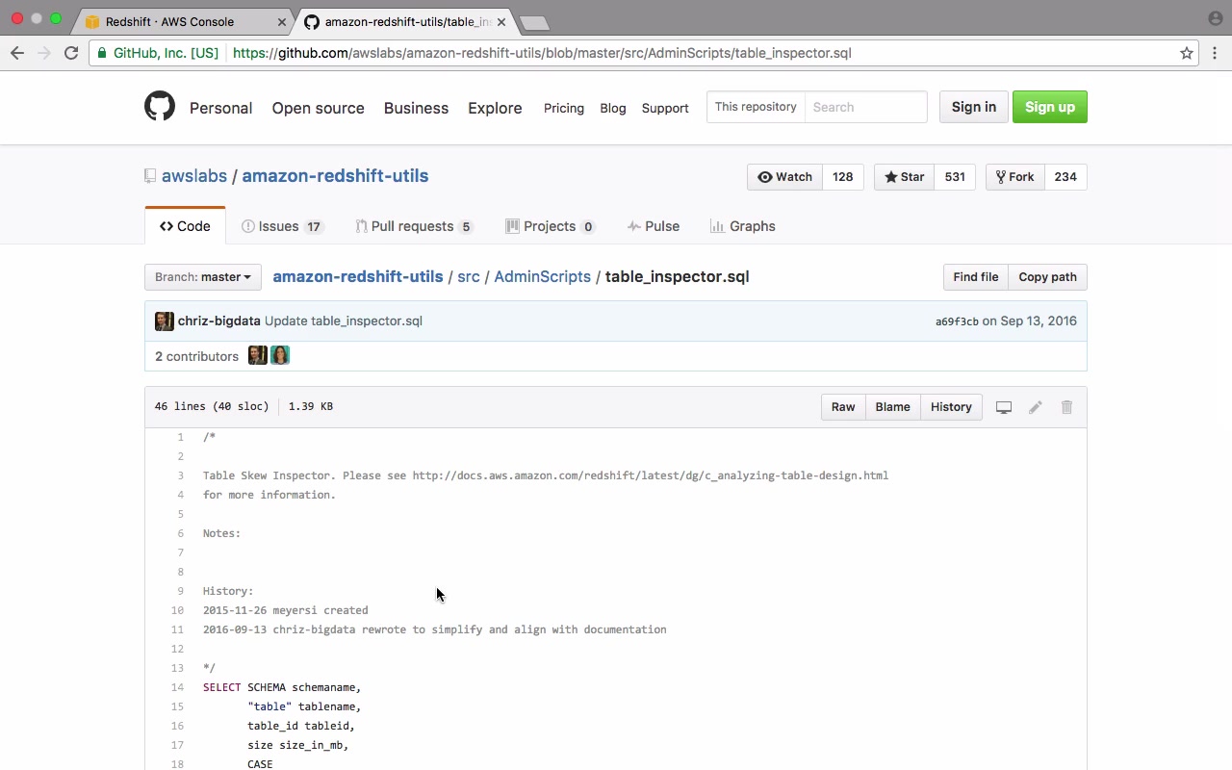
Task: Open the Issues tab
Action: click(x=282, y=226)
